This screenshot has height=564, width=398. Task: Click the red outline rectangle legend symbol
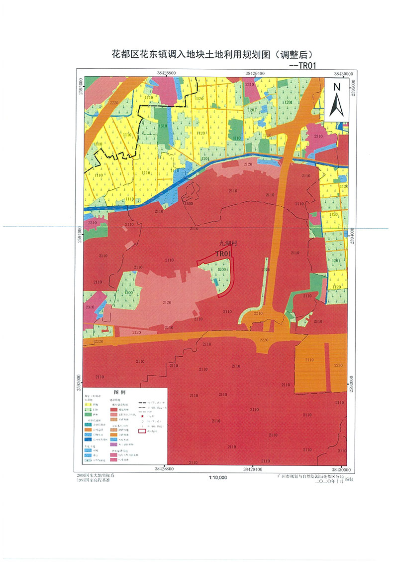coord(142,430)
